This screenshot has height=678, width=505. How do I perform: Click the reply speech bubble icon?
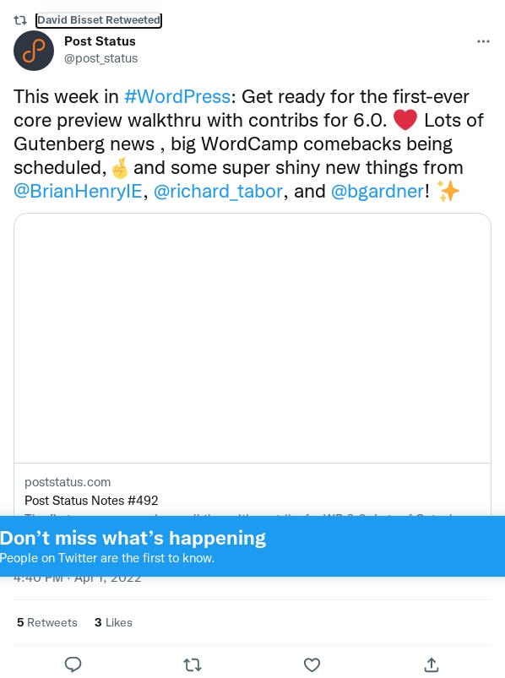pyautogui.click(x=73, y=664)
